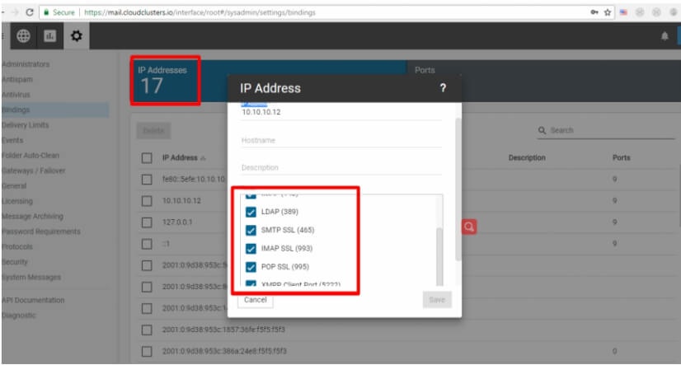Screen dimensions: 681x365
Task: Sort by IP Address column header
Action: [x=180, y=157]
